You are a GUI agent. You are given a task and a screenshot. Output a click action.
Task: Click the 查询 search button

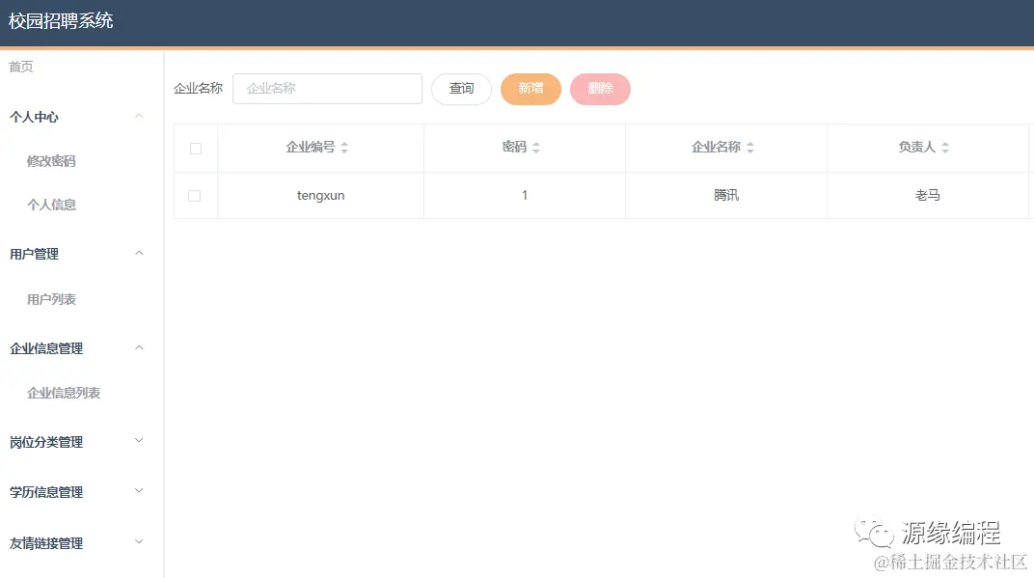coord(462,89)
